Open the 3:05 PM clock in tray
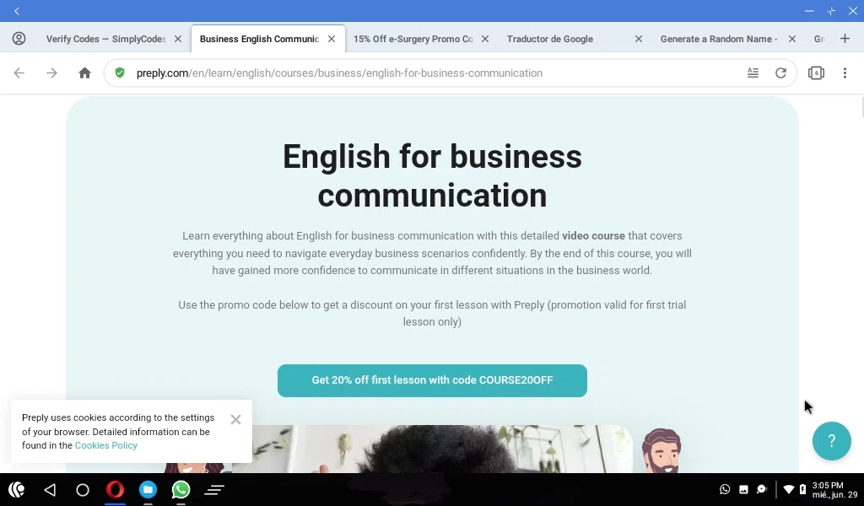This screenshot has height=506, width=864. point(828,485)
